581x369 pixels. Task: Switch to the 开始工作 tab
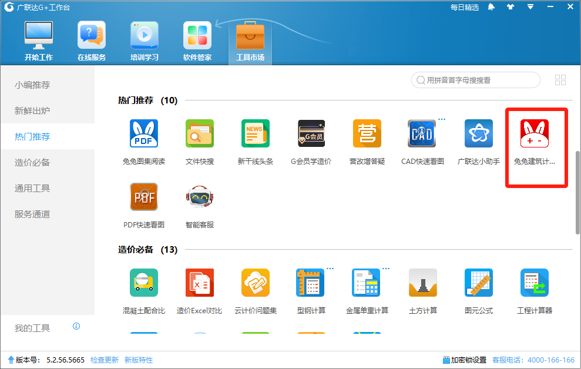[39, 41]
